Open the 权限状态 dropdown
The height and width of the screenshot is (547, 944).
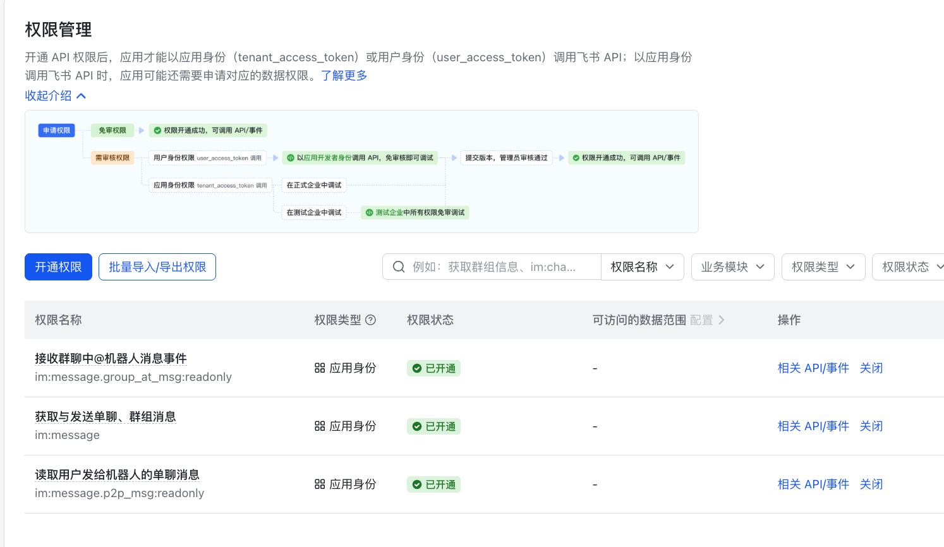910,267
